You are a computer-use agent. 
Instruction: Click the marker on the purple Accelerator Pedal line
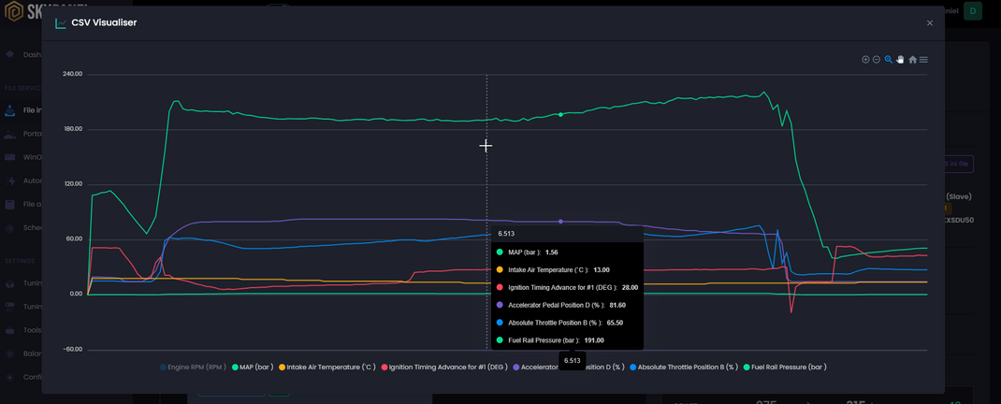pyautogui.click(x=560, y=222)
